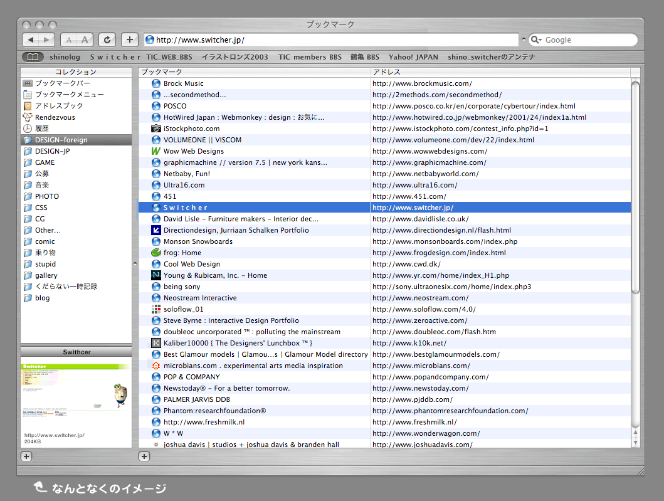664x501 pixels.
Task: Select the 履歴 history collection
Action: (x=76, y=129)
